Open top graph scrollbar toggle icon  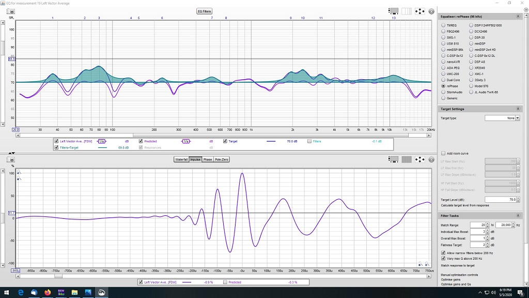pyautogui.click(x=394, y=11)
